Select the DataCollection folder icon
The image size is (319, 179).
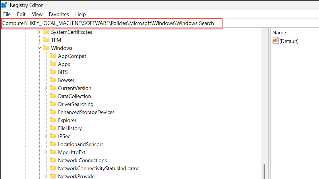tap(53, 96)
